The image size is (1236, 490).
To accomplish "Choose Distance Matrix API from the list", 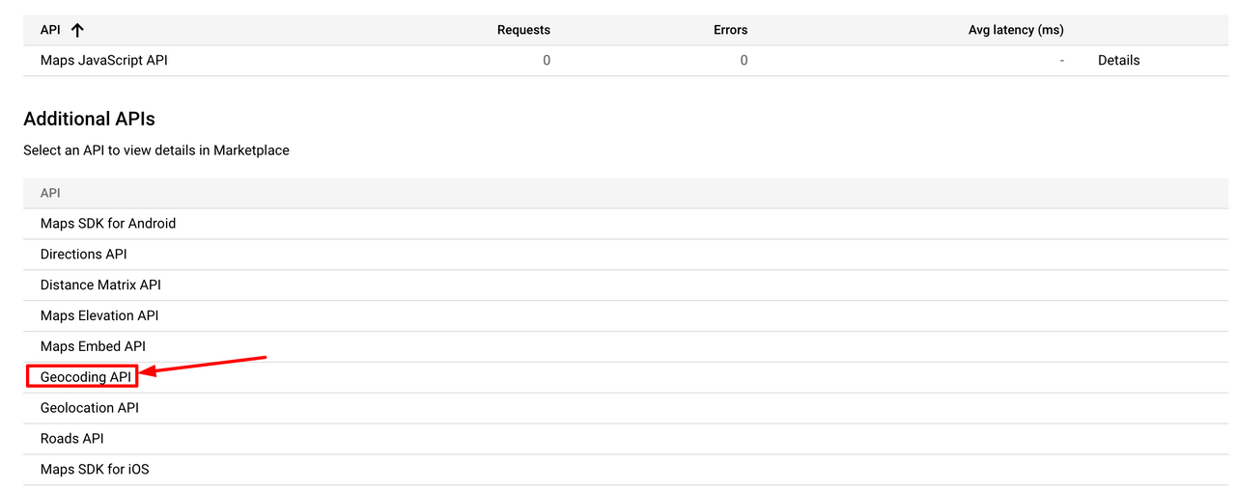I will point(100,285).
